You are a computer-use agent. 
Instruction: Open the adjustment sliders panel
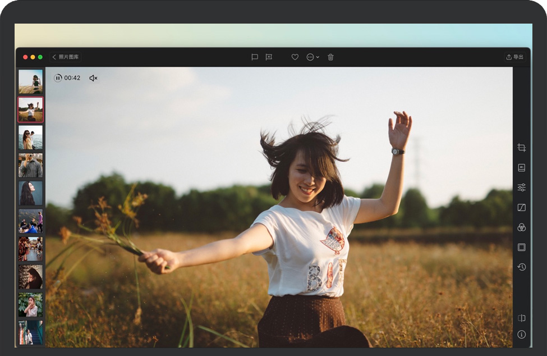(521, 188)
